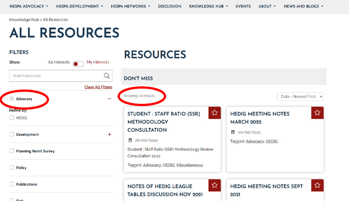The width and height of the screenshot is (349, 201).
Task: Click calendar icon beside 06/06/2022
Action: tap(233, 132)
